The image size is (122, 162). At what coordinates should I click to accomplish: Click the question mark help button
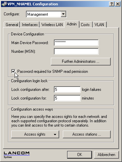pos(112,4)
